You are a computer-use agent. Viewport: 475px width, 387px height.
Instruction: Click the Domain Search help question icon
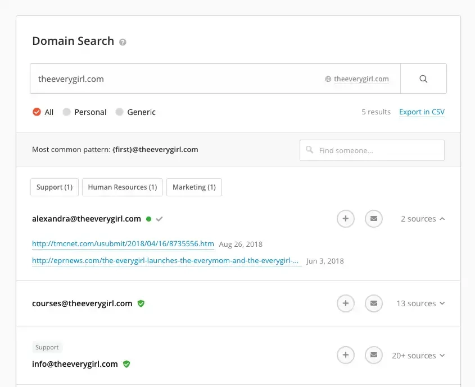coord(123,42)
